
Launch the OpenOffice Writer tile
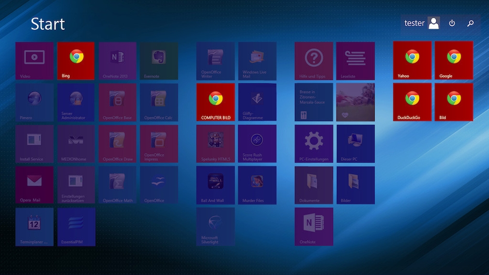point(215,61)
